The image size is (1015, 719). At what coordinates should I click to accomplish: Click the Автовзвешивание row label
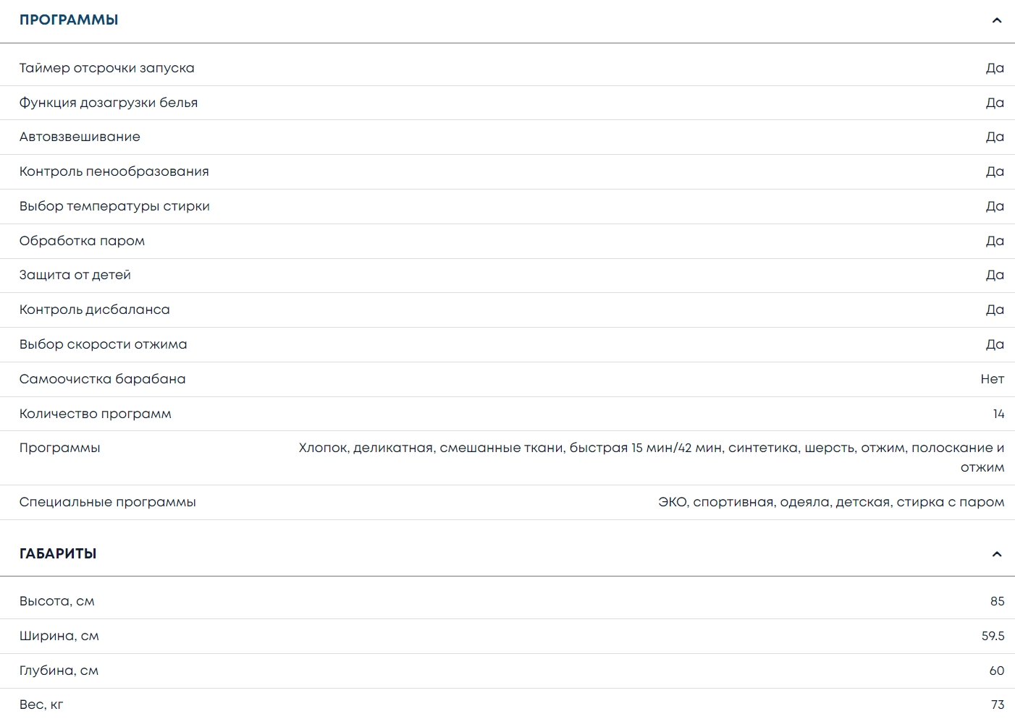[x=80, y=137]
